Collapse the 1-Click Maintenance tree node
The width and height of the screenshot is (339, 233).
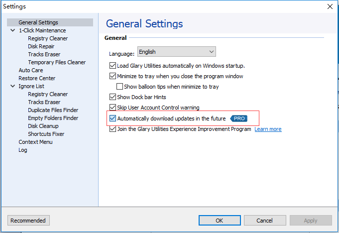pyautogui.click(x=12, y=30)
